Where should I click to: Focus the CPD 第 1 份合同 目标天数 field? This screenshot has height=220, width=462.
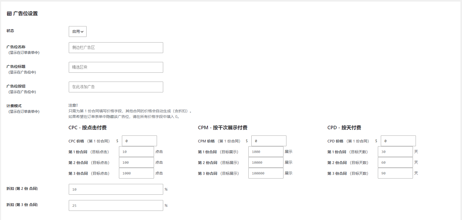pos(395,152)
